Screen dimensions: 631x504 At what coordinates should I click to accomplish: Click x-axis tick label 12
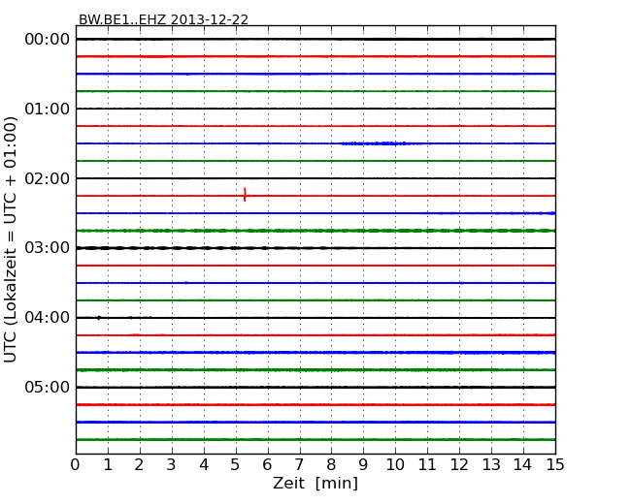[459, 464]
